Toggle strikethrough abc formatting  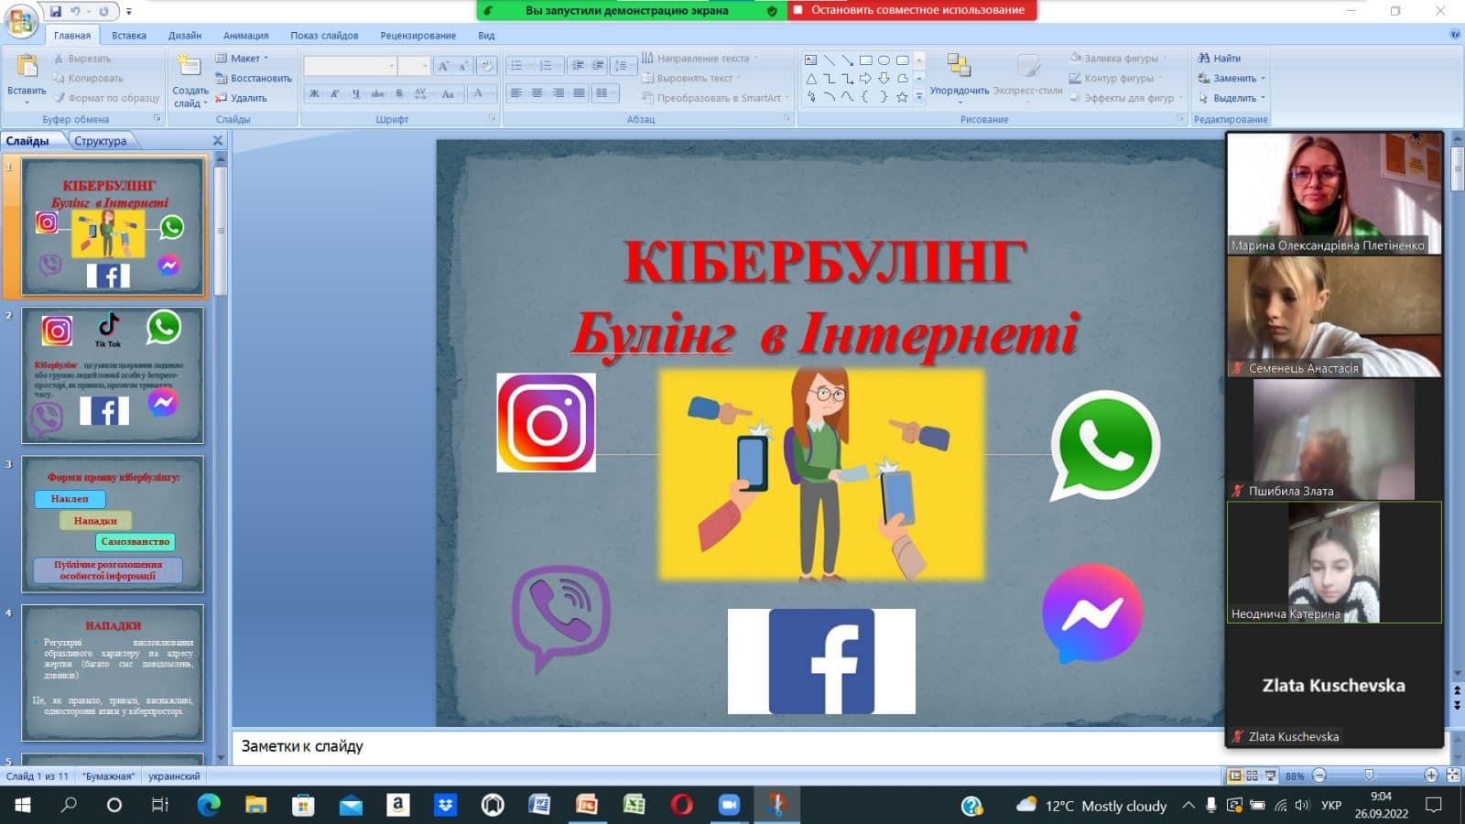point(377,93)
